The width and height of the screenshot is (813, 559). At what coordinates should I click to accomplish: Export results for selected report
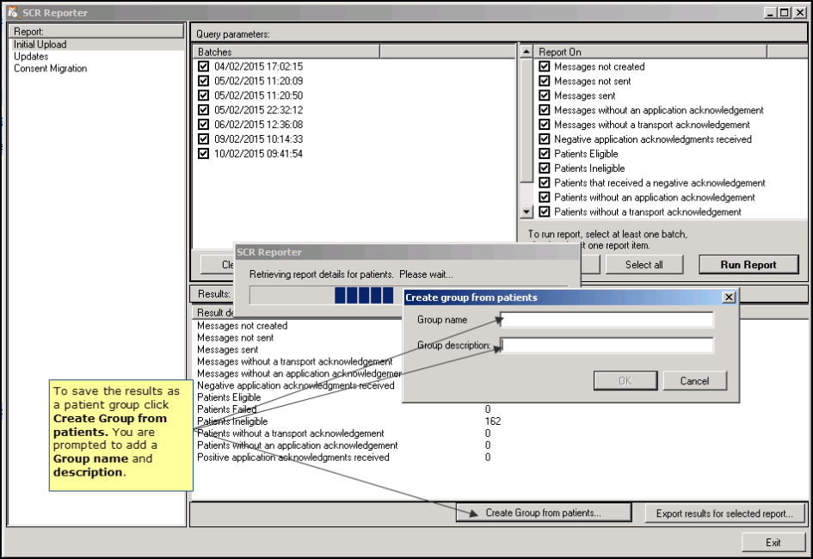coord(724,513)
